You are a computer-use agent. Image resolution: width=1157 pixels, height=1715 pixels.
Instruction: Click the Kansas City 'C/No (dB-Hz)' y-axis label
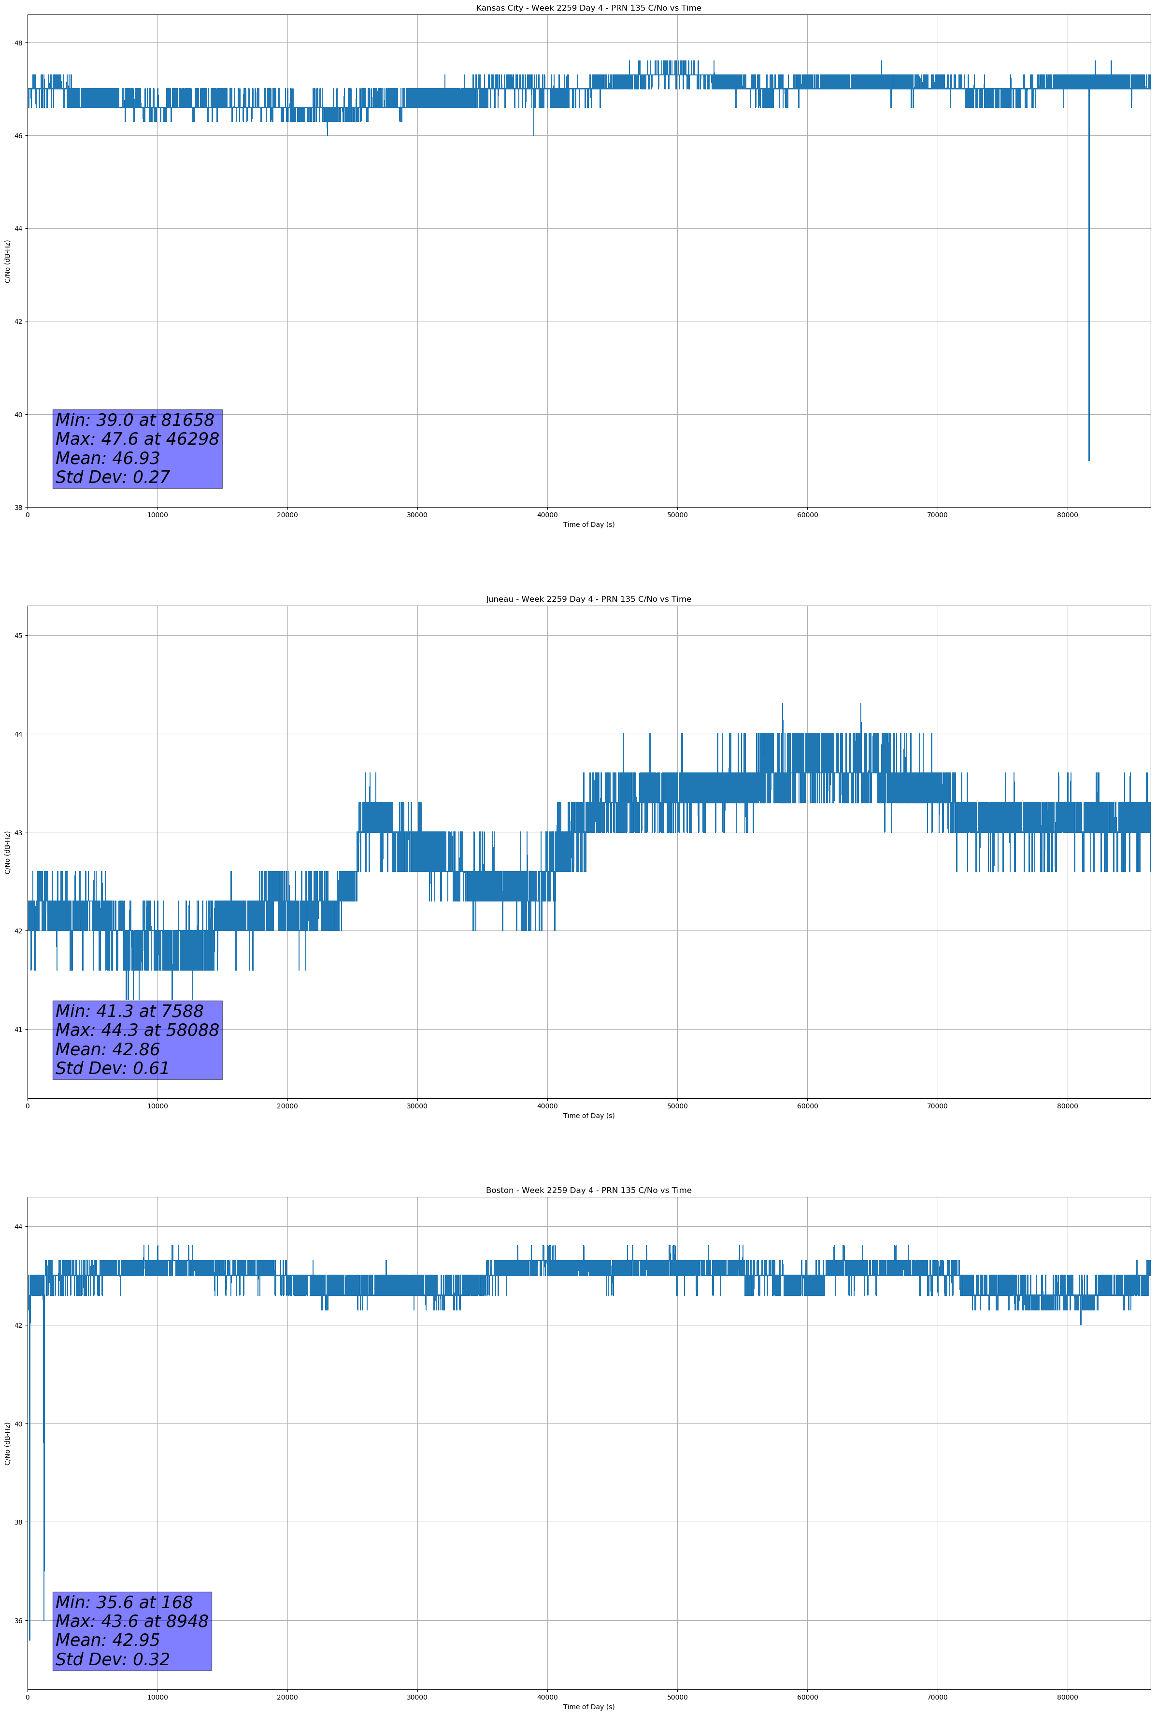click(7, 261)
